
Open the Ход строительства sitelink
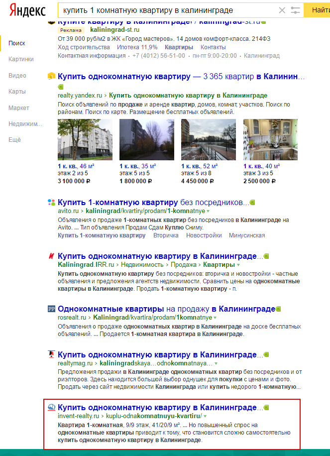point(84,47)
